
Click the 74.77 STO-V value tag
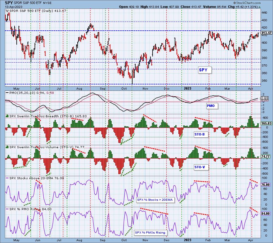[265, 156]
